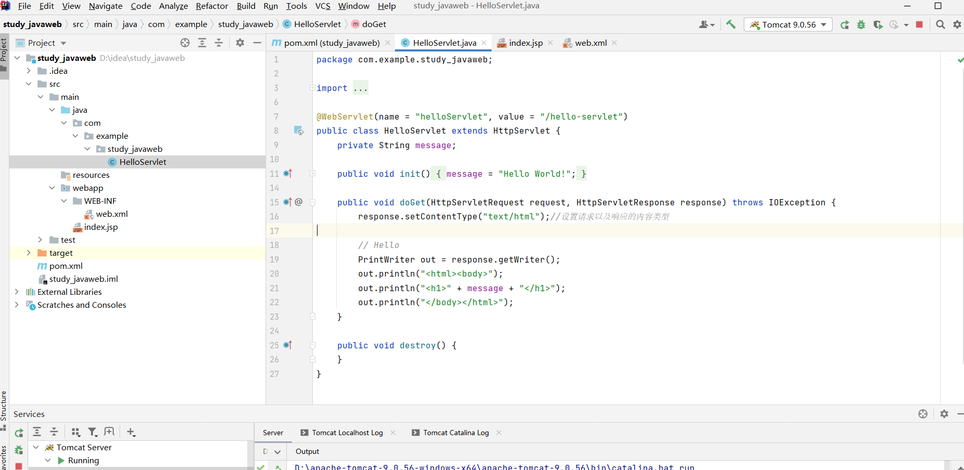Click Collapse All icon in Project panel
The image size is (964, 470).
tap(219, 43)
